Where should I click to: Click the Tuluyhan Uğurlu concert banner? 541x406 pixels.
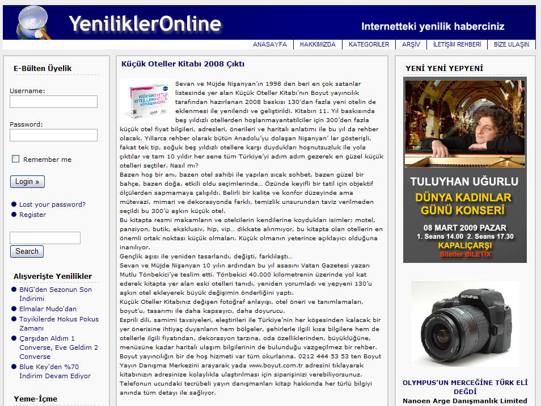pos(464,170)
